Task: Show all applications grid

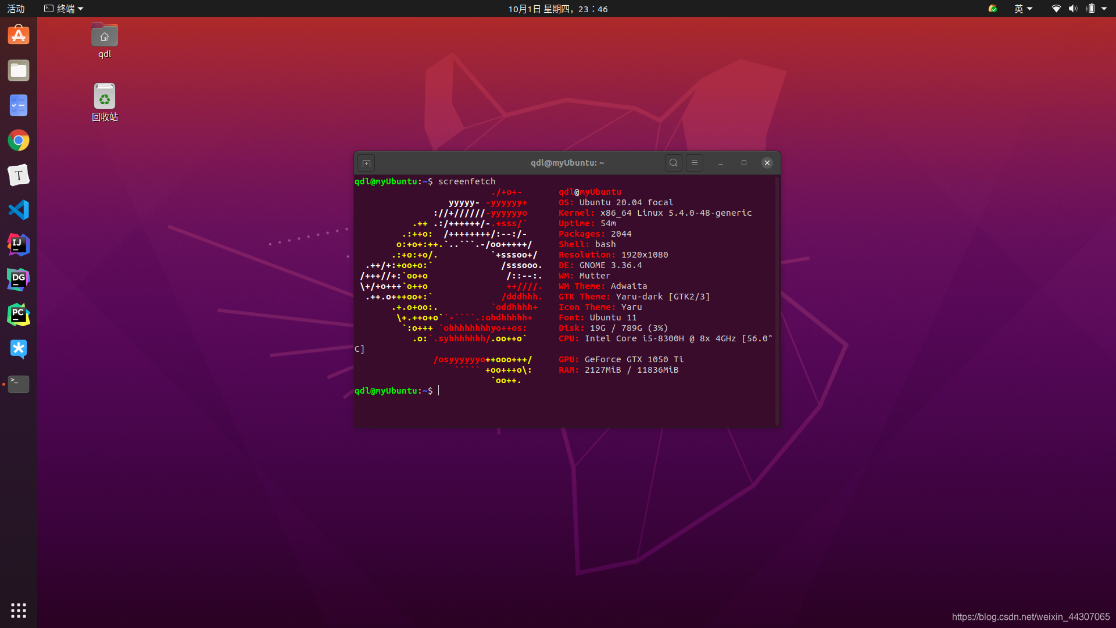Action: point(19,610)
